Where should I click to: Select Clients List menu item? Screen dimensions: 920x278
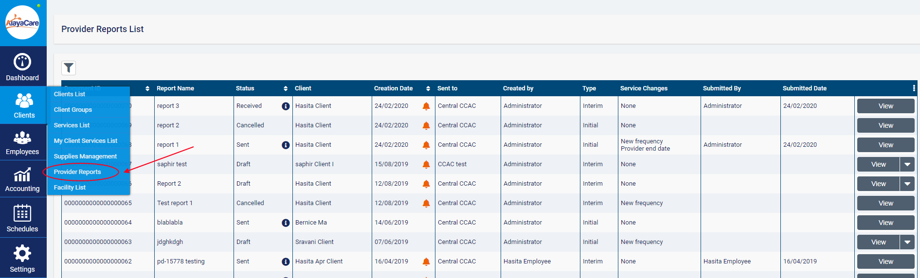70,94
